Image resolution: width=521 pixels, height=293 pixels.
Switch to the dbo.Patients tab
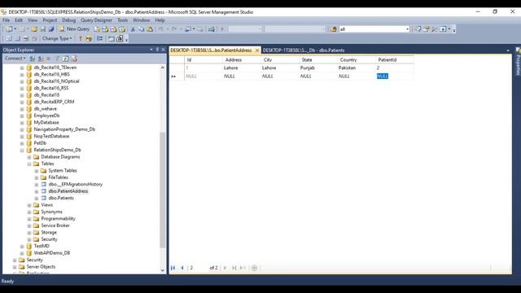pos(304,50)
